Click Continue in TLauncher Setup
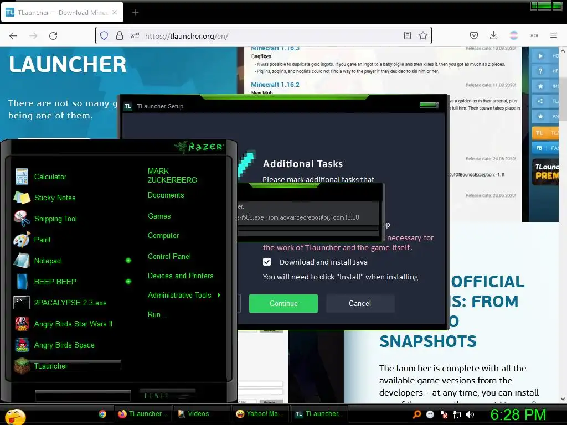This screenshot has height=425, width=567. (283, 304)
